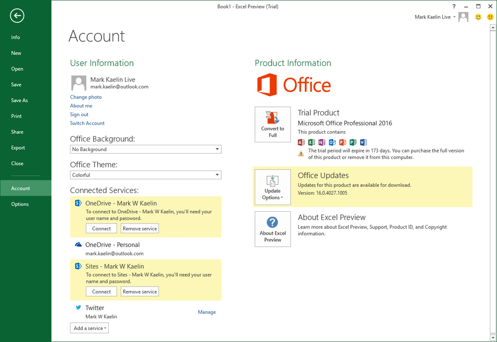
Task: Click the About me link
Action: point(81,105)
